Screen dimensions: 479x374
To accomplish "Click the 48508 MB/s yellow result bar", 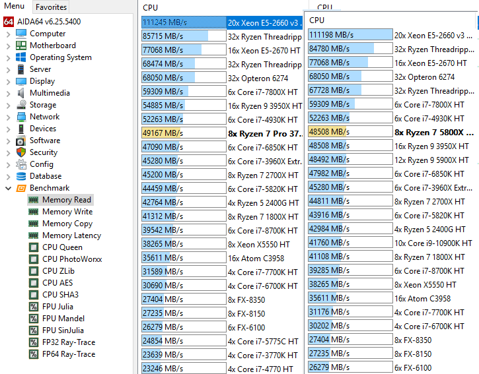I will click(350, 132).
